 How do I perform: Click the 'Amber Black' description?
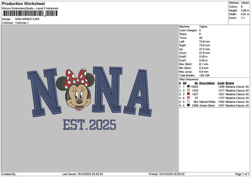click(207, 106)
